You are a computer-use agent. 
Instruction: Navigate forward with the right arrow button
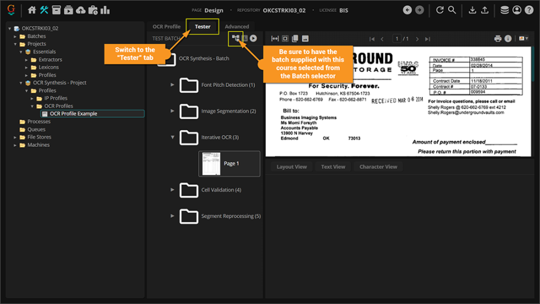pyautogui.click(x=419, y=10)
